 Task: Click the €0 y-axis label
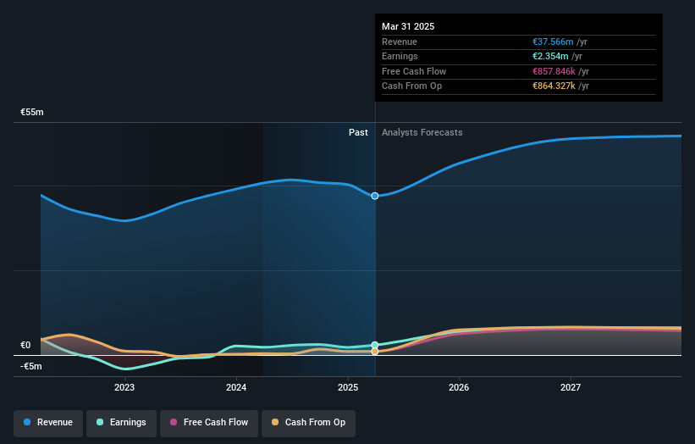[x=25, y=345]
